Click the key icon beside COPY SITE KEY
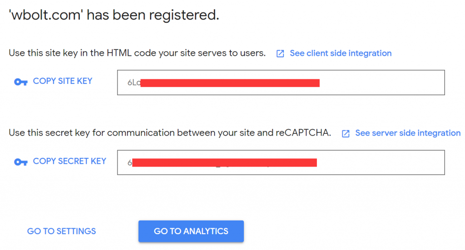This screenshot has height=250, width=465. 21,82
